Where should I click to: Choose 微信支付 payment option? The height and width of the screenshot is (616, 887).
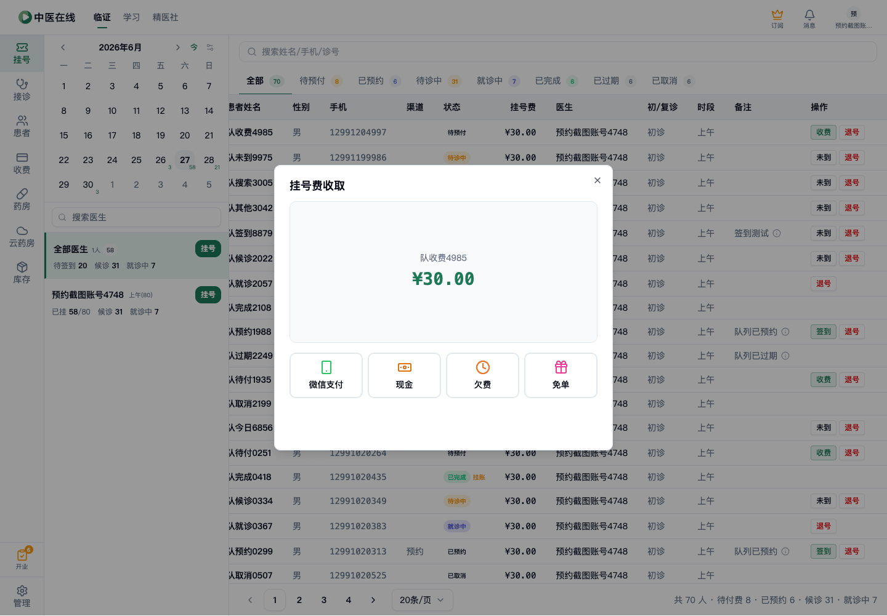(x=326, y=375)
